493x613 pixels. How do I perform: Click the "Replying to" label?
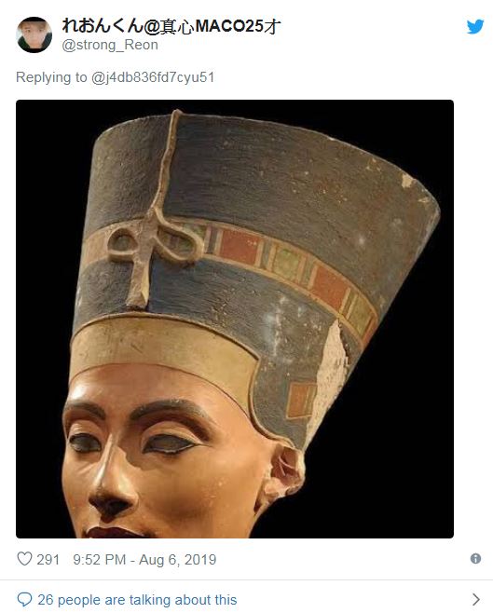click(51, 77)
